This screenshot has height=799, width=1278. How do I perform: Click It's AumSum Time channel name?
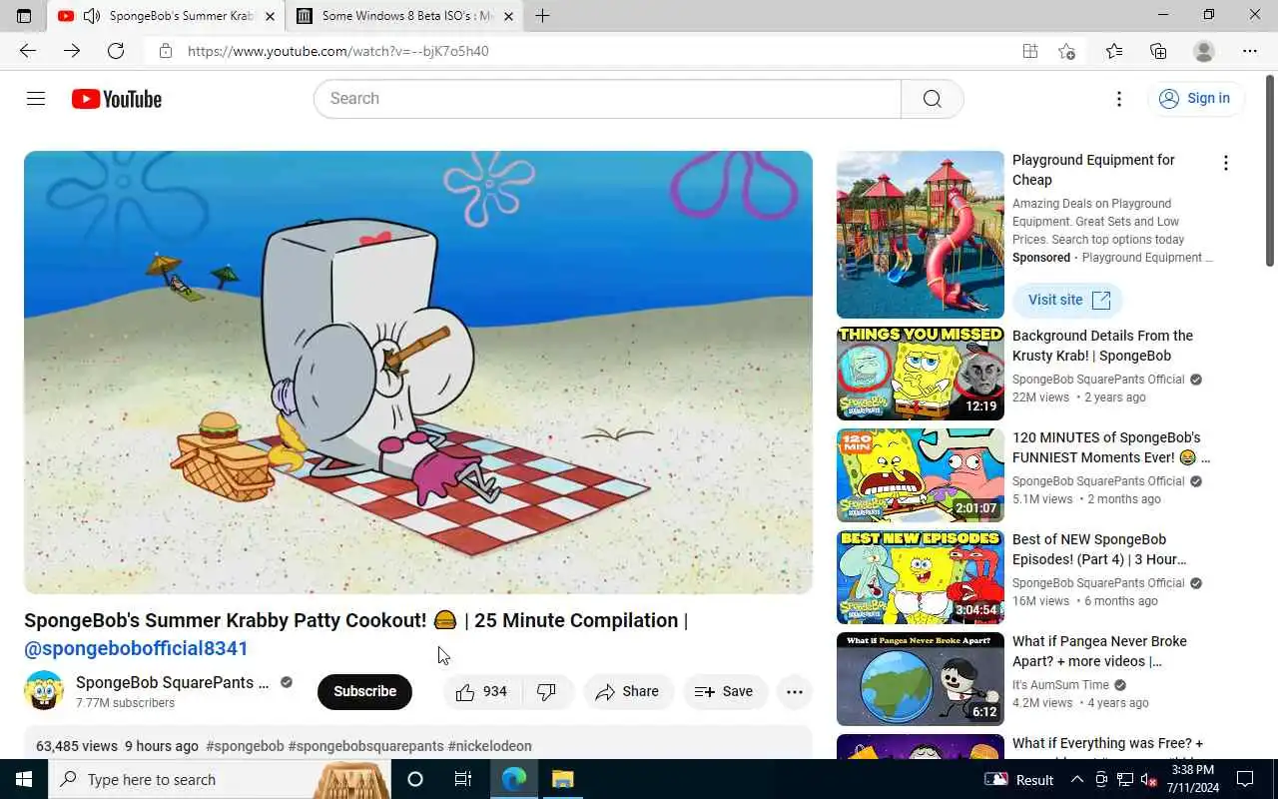[x=1060, y=685]
